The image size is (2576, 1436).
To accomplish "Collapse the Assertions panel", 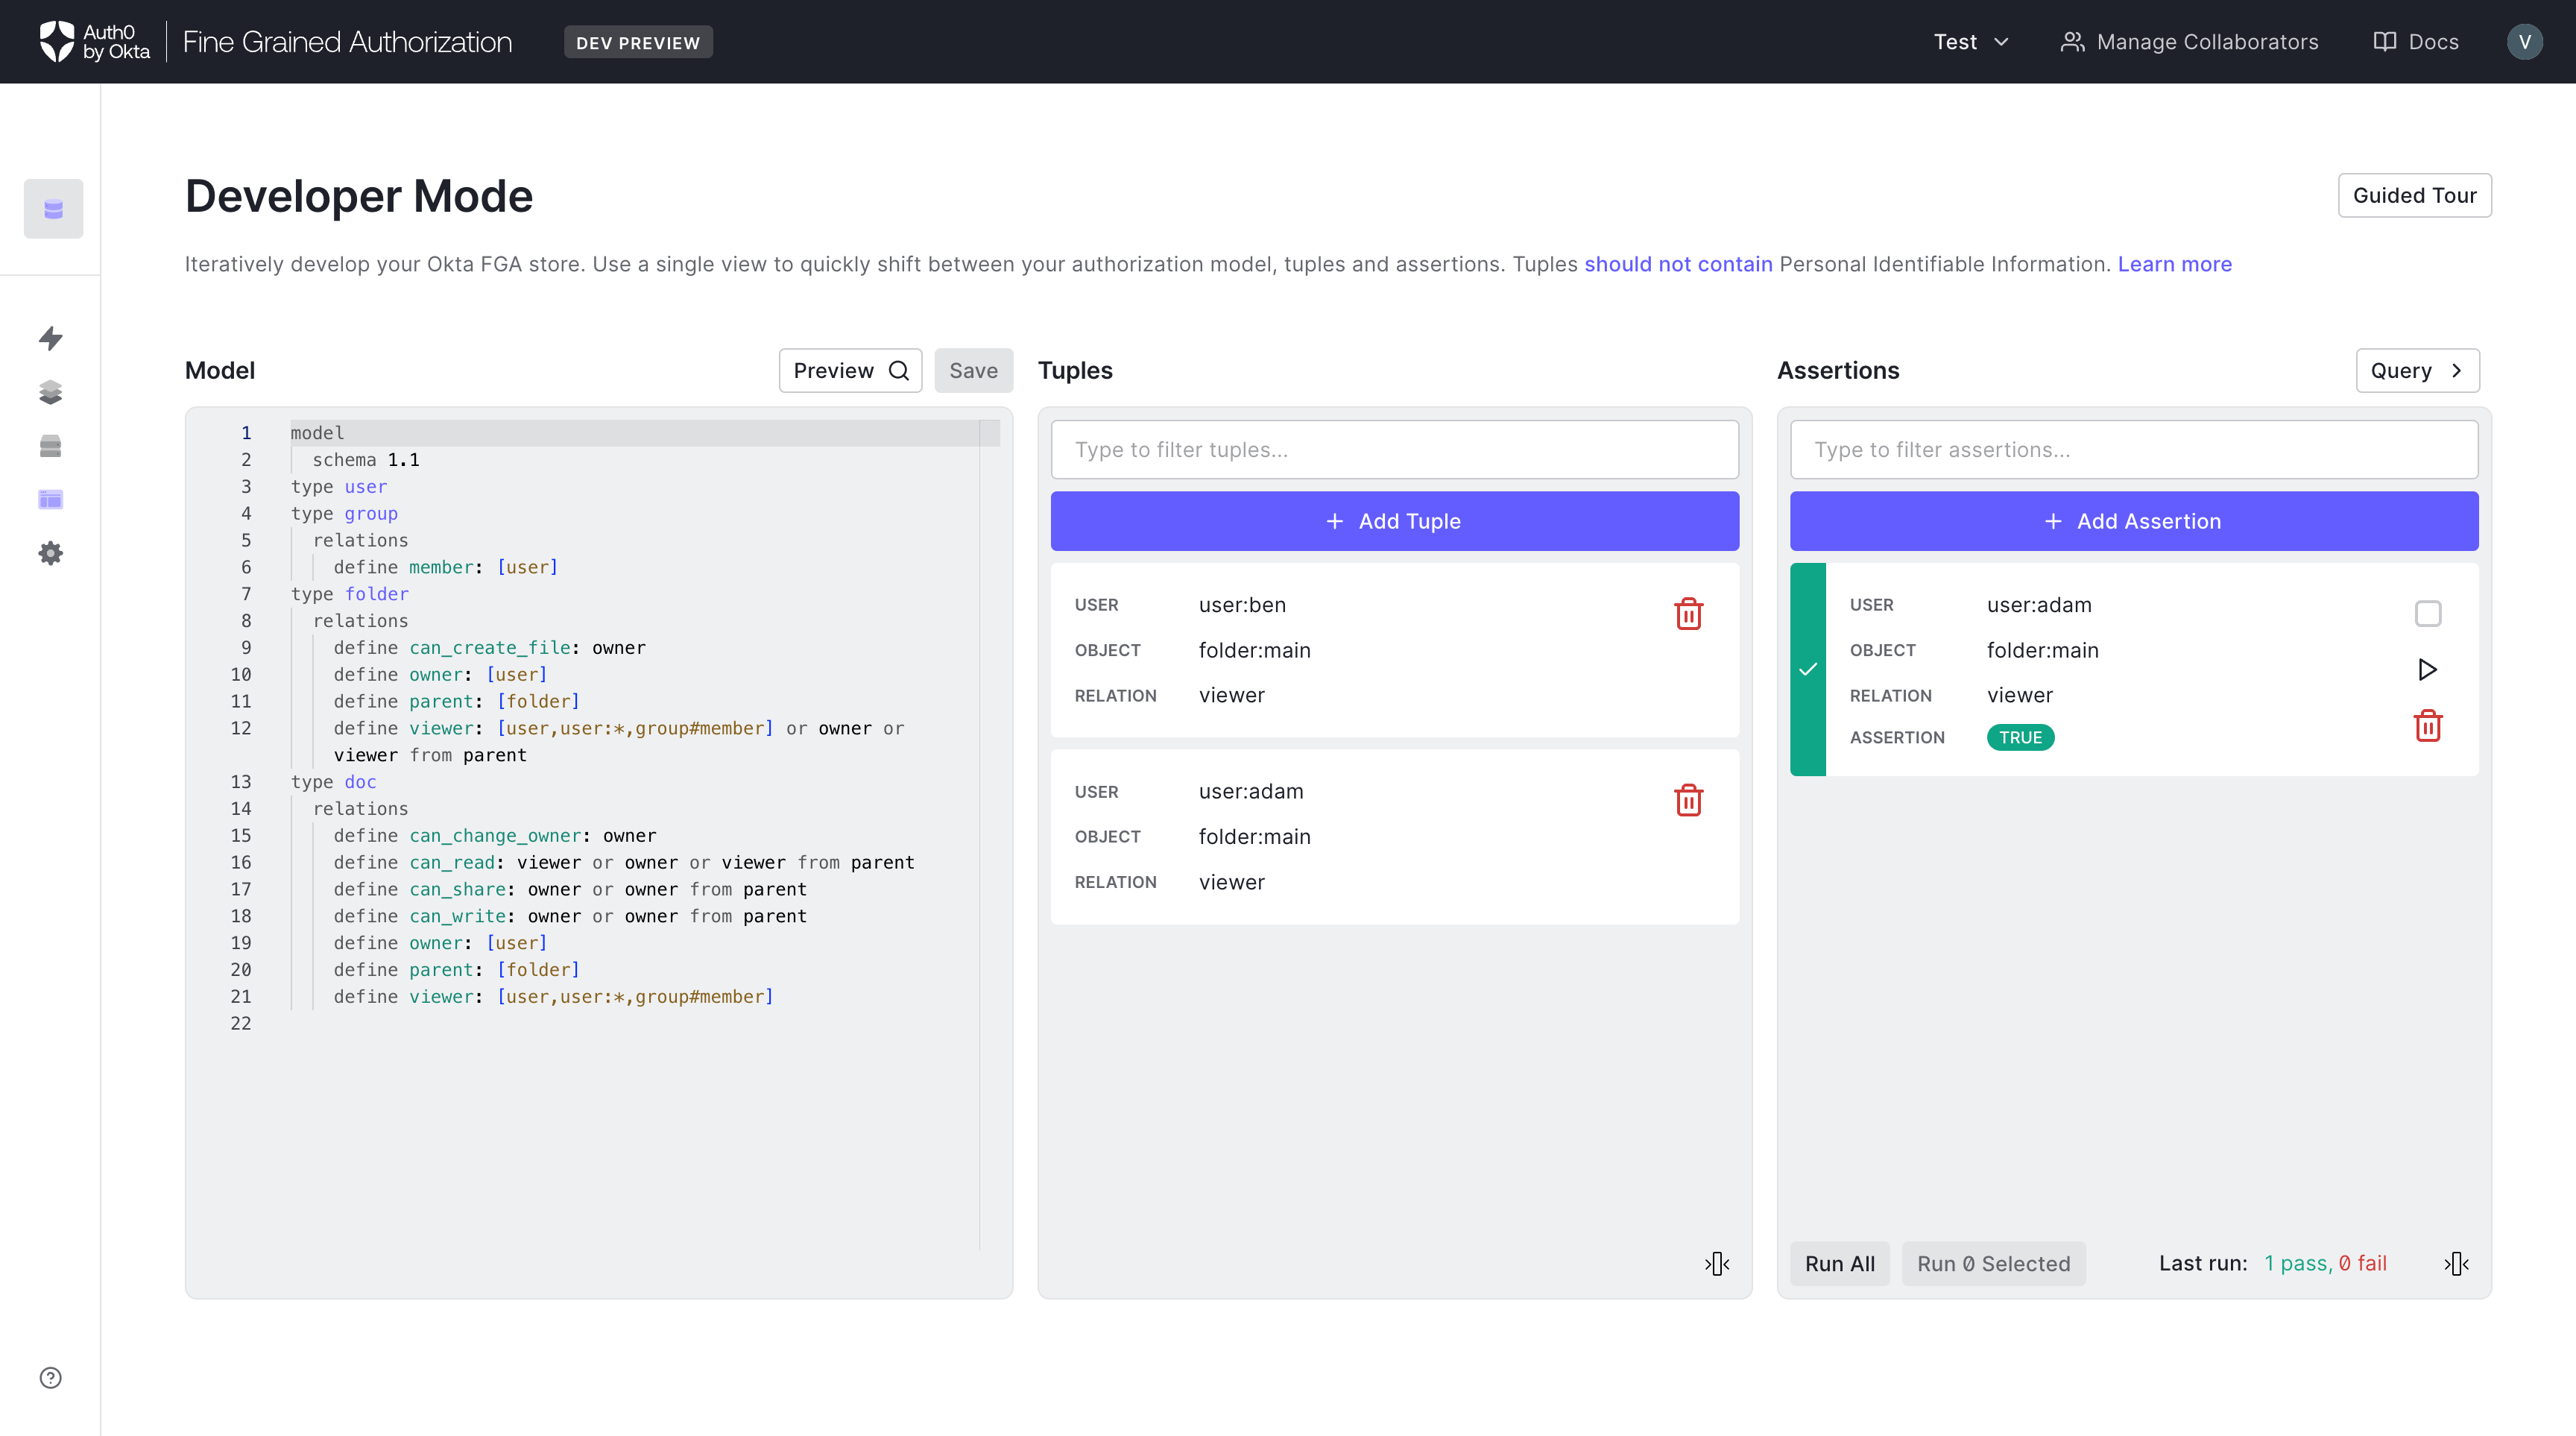I will click(2456, 1263).
